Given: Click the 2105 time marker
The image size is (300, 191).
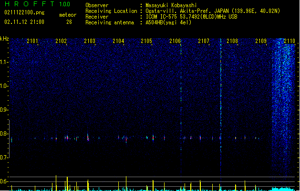Looking at the screenshot, I should pos(146,41).
